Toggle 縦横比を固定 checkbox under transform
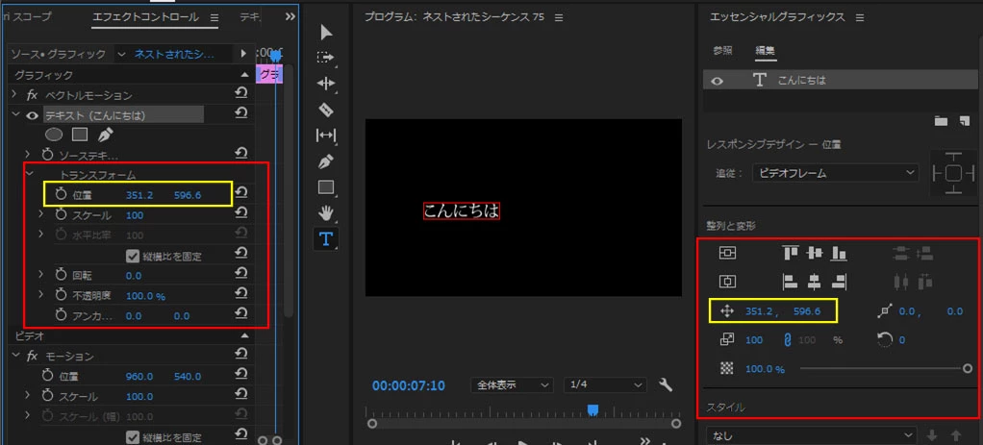This screenshot has height=445, width=983. [133, 256]
